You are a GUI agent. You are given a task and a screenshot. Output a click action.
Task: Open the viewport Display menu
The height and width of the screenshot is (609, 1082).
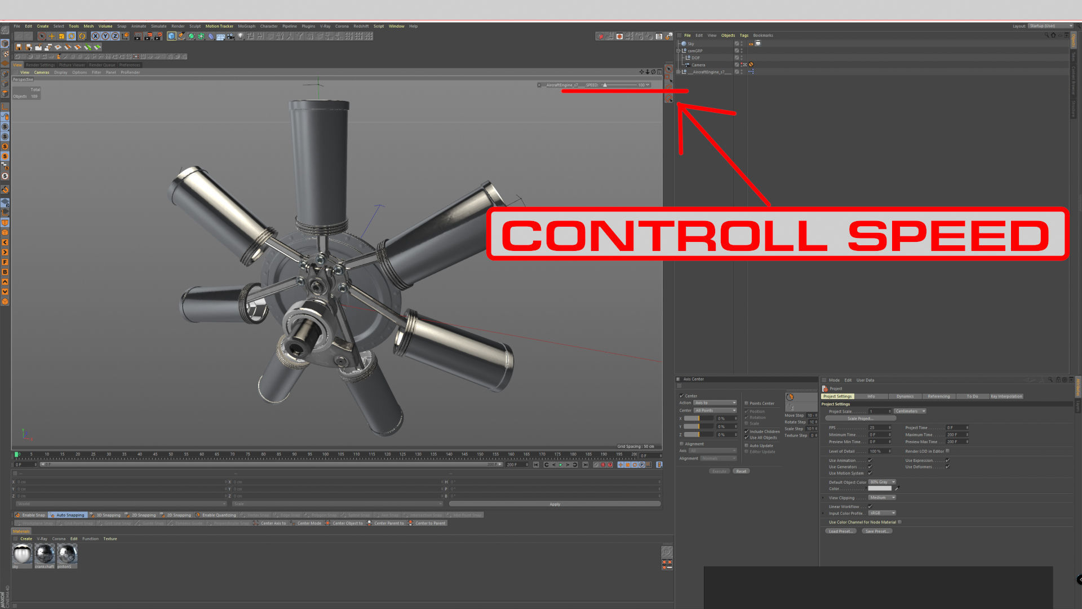61,72
